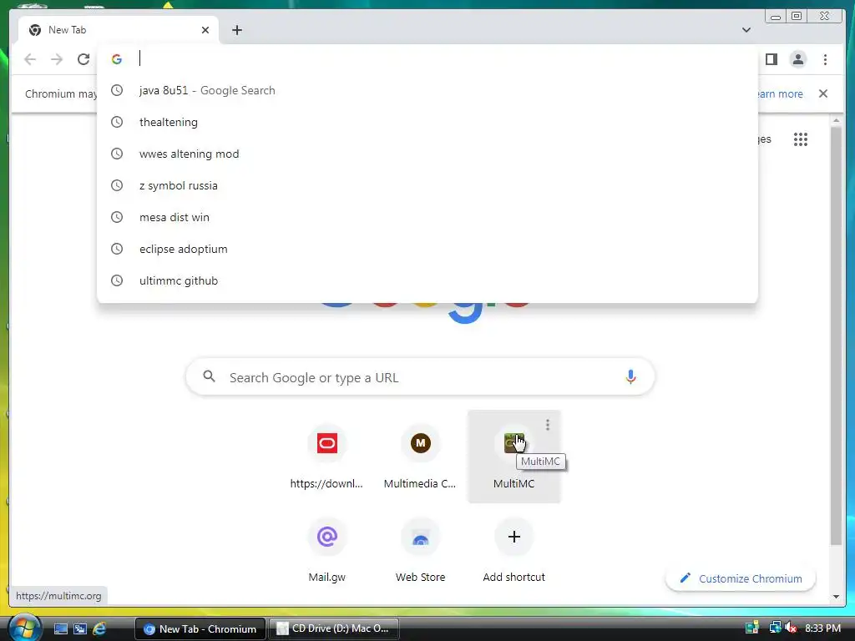Screen dimensions: 855x641
Task: Toggle the side panel icon
Action: [771, 59]
